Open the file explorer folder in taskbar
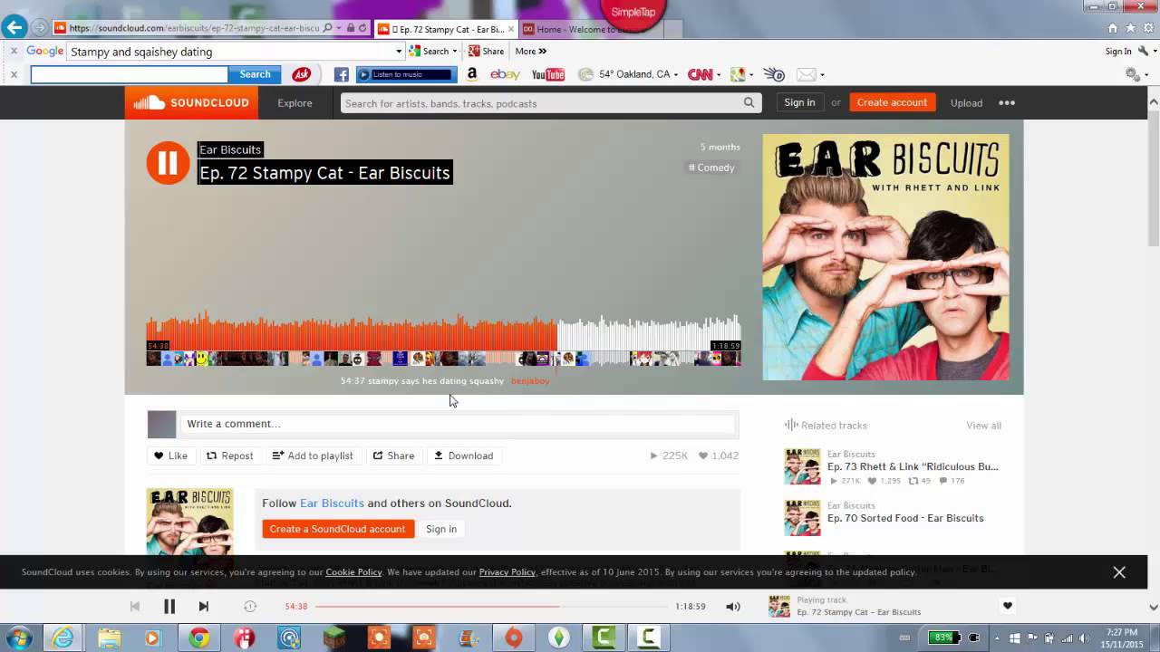 point(109,638)
